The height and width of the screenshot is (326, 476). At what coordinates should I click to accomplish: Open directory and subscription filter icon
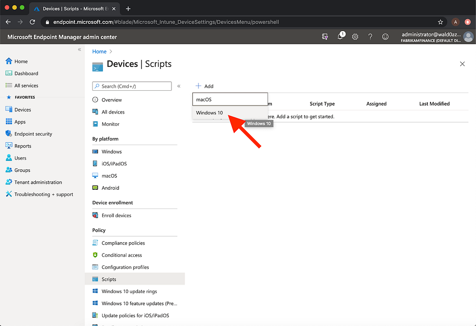(325, 37)
